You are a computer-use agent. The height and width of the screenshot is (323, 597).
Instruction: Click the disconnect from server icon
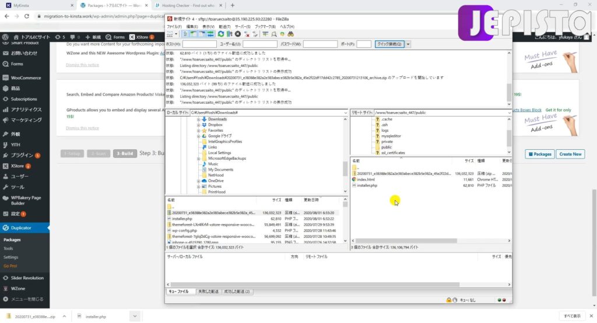[x=247, y=34]
